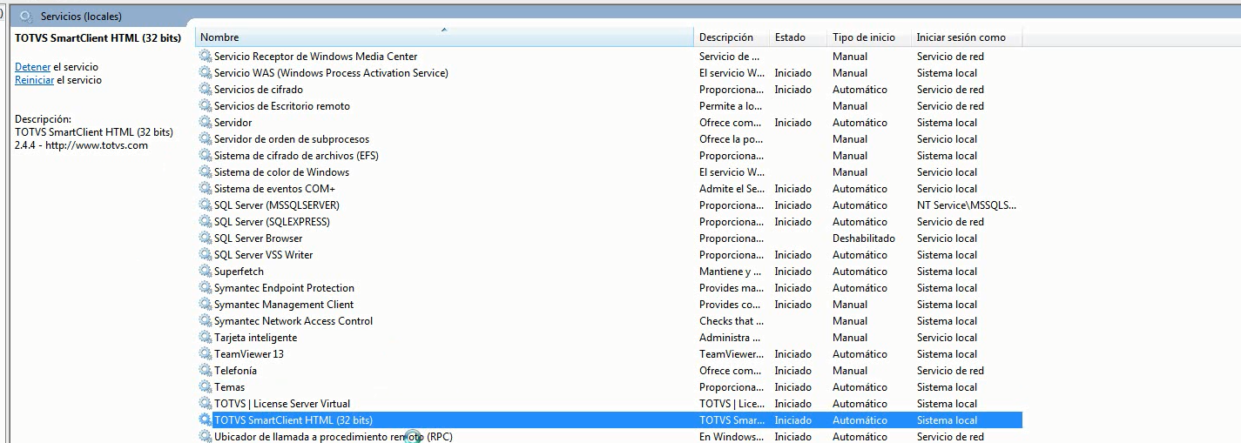Click the gear icon beside Symantec Endpoint Protection
1241x443 pixels.
click(x=206, y=288)
